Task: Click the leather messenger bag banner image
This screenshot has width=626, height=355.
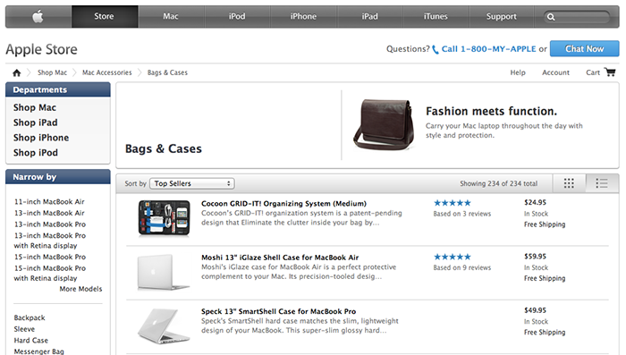Action: click(x=384, y=125)
